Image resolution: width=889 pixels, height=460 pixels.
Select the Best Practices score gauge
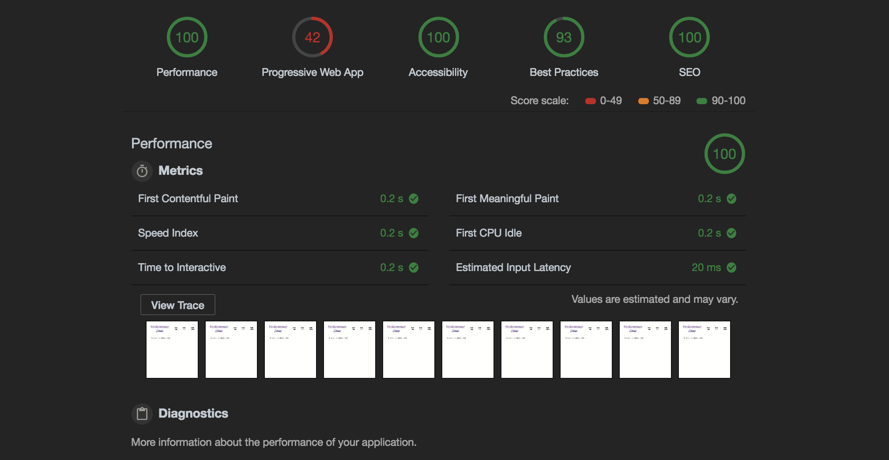(564, 38)
